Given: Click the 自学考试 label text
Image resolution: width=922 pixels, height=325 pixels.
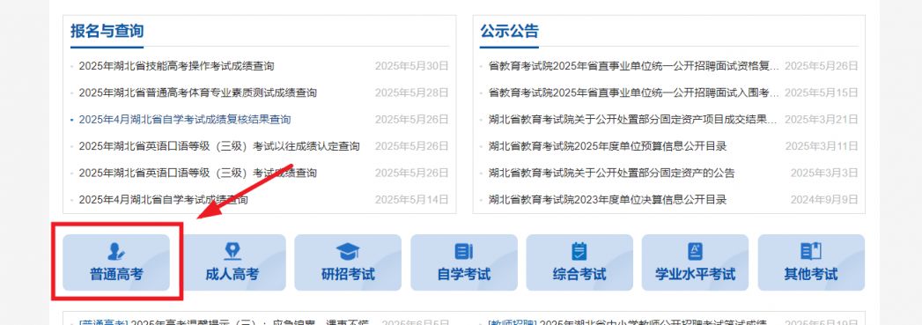Looking at the screenshot, I should tap(464, 275).
